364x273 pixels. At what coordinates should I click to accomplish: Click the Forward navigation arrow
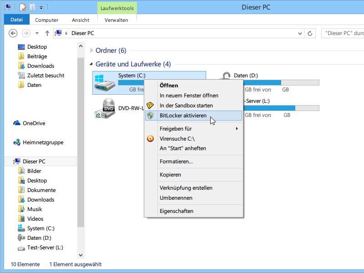coord(26,33)
